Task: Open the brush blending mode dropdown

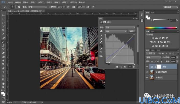Action: click(x=37, y=7)
